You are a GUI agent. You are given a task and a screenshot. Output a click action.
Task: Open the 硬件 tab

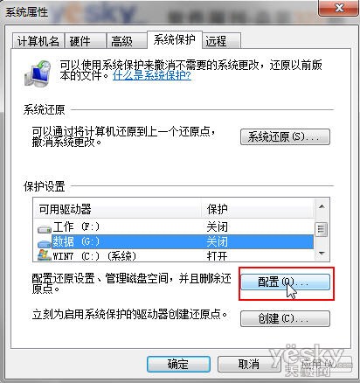(x=85, y=41)
